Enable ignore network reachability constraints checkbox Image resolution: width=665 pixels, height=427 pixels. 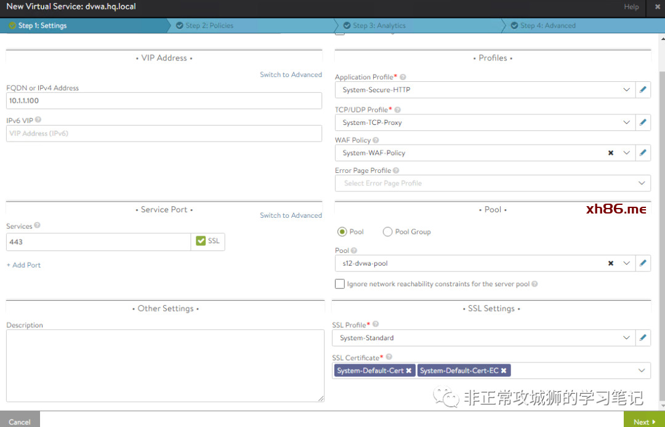point(340,284)
